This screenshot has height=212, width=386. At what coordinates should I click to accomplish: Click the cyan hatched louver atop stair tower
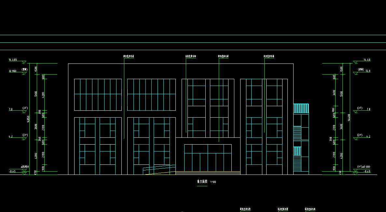point(301,108)
